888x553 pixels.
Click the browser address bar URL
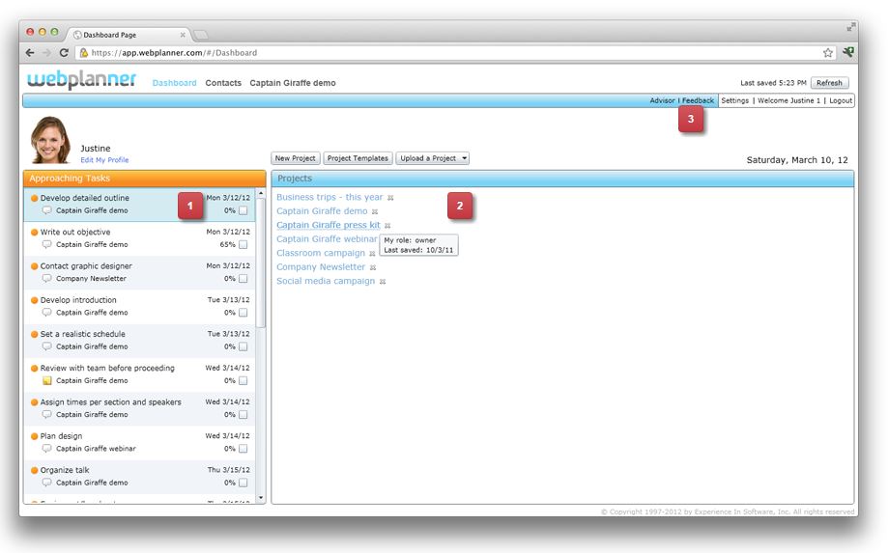point(174,52)
